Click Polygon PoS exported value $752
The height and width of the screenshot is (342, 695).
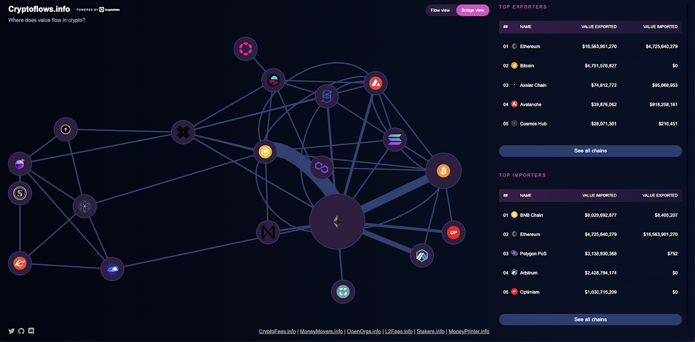[x=673, y=254]
